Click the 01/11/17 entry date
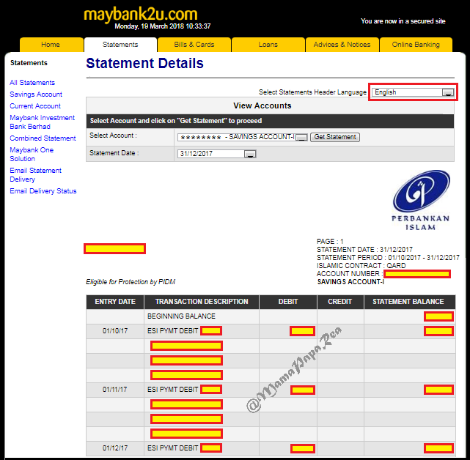Image resolution: width=470 pixels, height=460 pixels. click(115, 390)
